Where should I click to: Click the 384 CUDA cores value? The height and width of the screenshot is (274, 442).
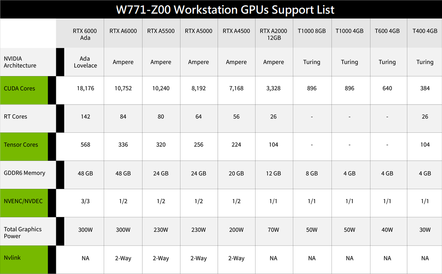coord(425,88)
